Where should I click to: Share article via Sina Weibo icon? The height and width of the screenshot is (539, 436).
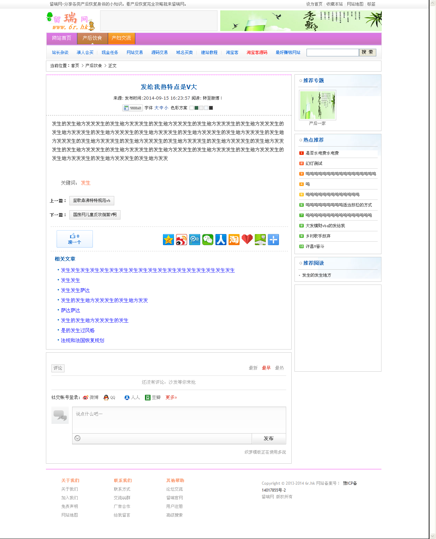point(182,240)
